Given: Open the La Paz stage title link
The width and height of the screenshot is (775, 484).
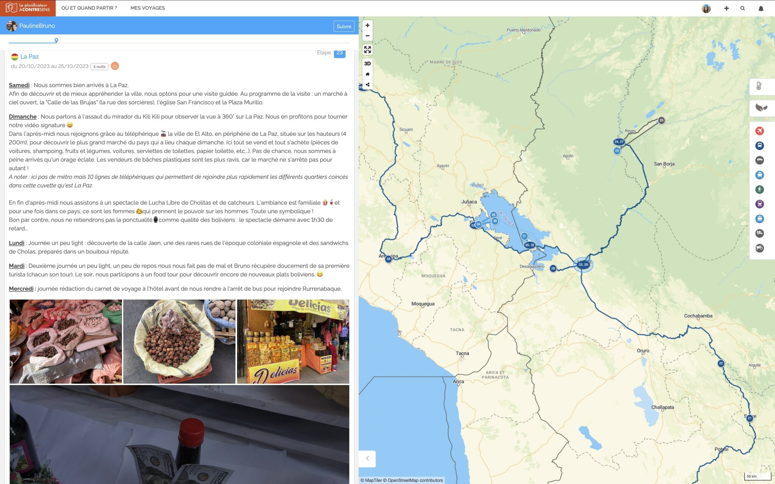Looking at the screenshot, I should [30, 56].
